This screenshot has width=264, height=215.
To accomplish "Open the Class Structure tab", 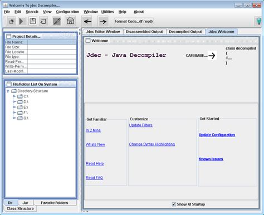I will (x=20, y=208).
